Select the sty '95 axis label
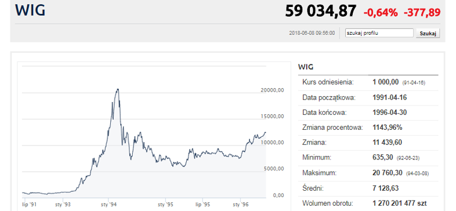This screenshot has width=456, height=211. point(166,204)
